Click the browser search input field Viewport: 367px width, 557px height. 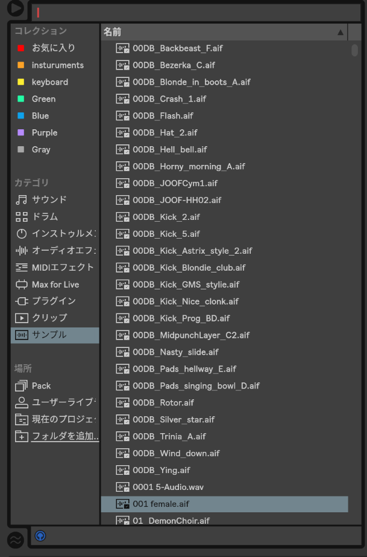point(193,12)
